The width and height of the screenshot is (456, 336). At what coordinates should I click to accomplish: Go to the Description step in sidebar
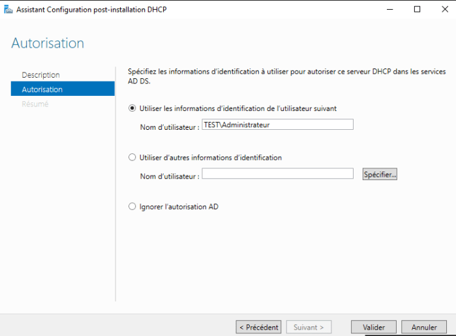click(40, 75)
